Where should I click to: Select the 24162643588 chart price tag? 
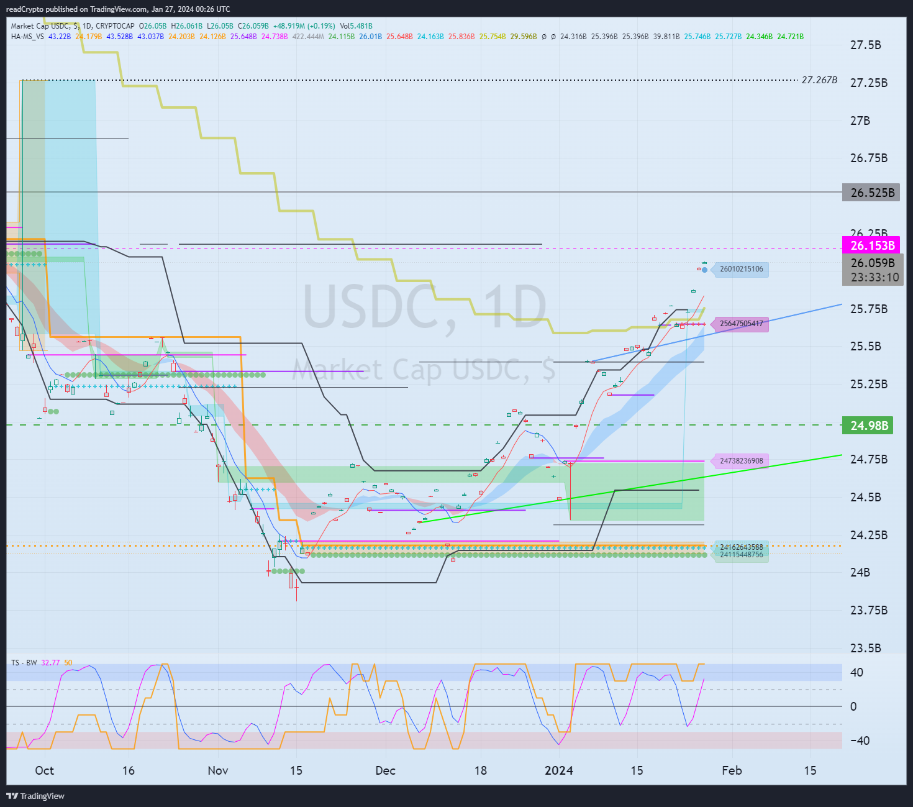coord(741,547)
